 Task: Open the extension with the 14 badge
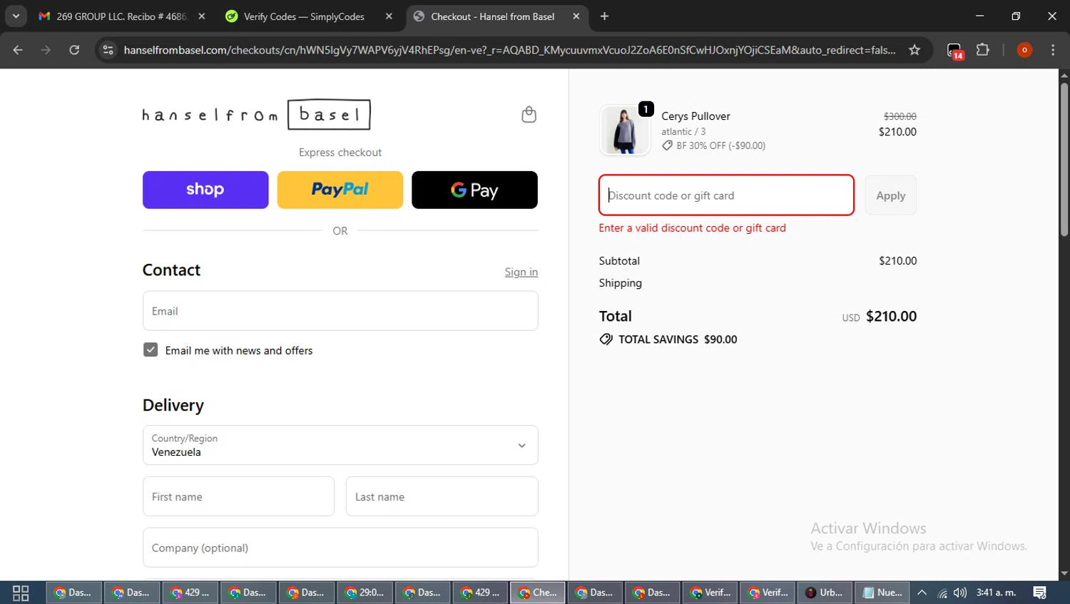[x=955, y=51]
